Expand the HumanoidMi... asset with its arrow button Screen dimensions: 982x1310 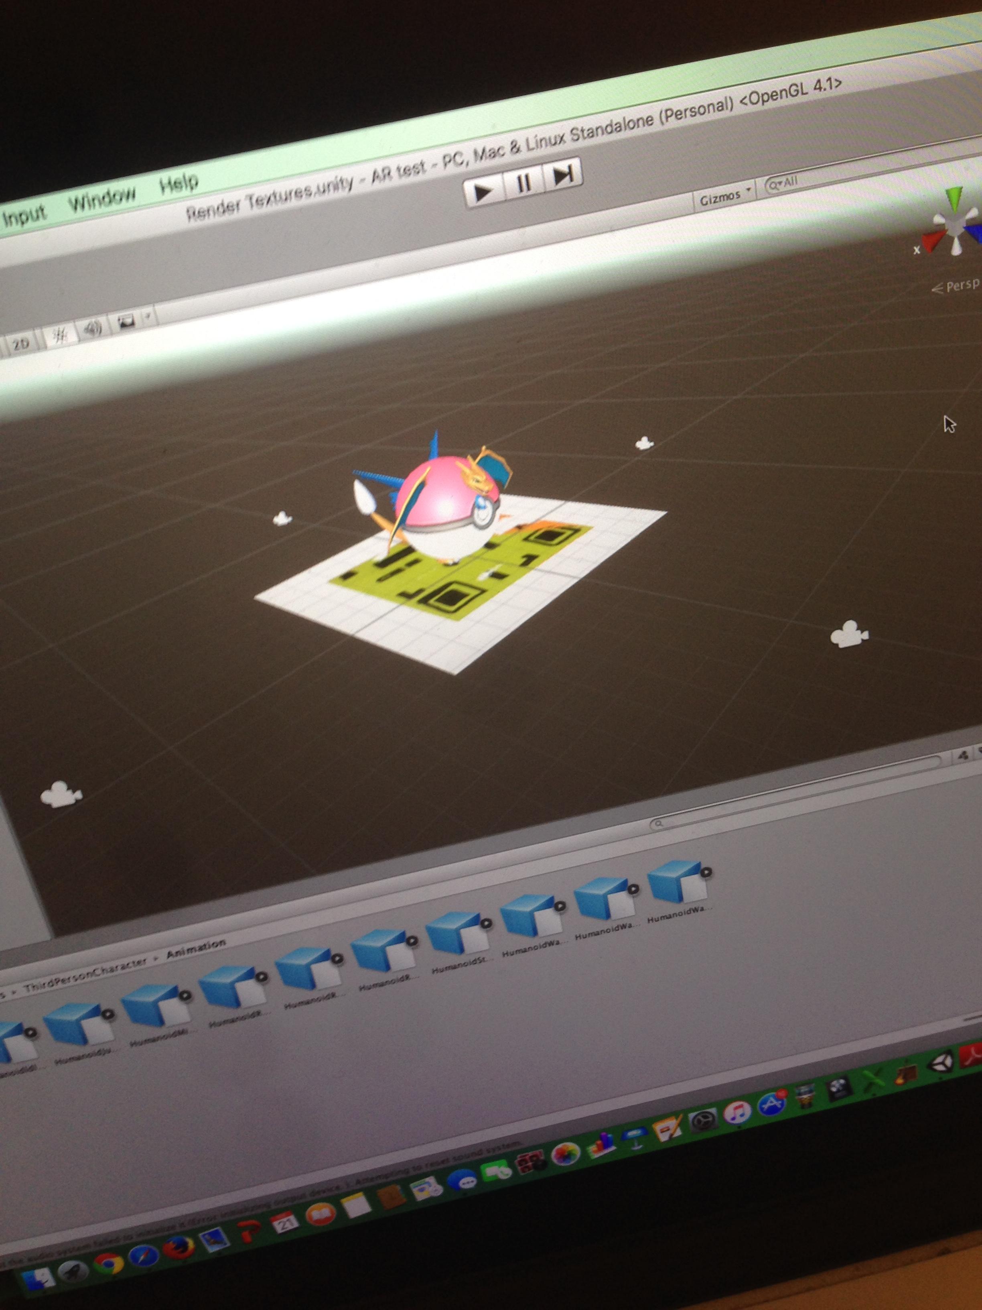[185, 997]
